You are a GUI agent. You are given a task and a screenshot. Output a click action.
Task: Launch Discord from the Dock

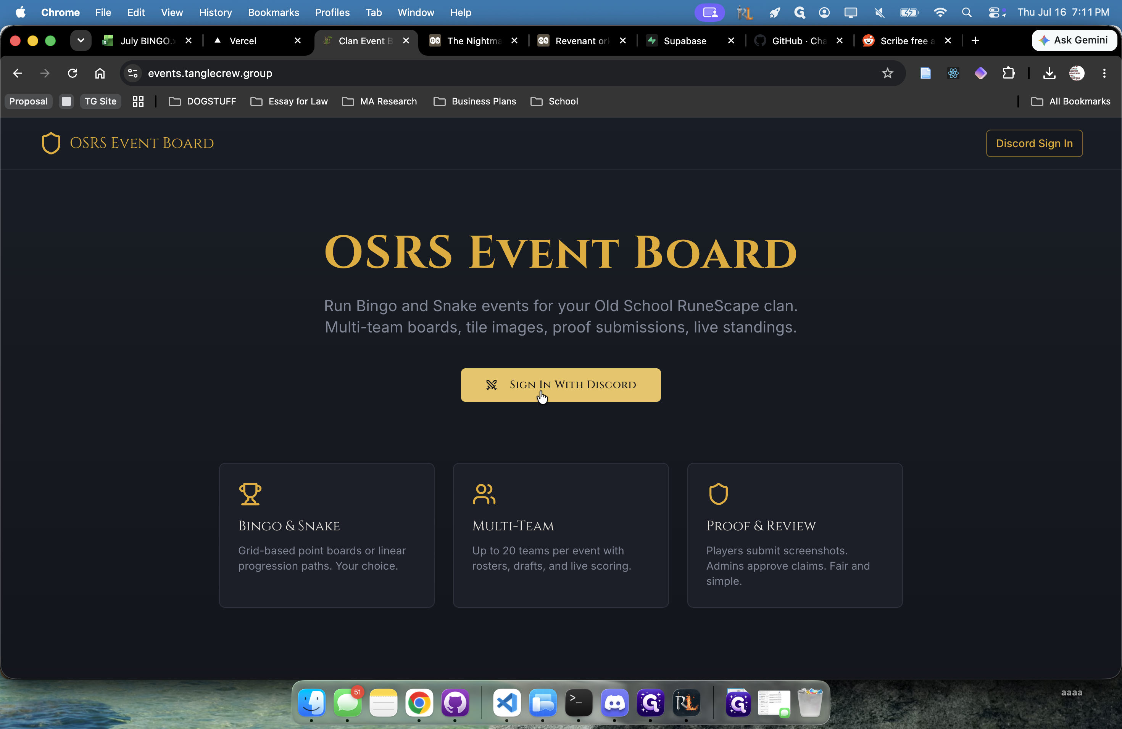(615, 703)
